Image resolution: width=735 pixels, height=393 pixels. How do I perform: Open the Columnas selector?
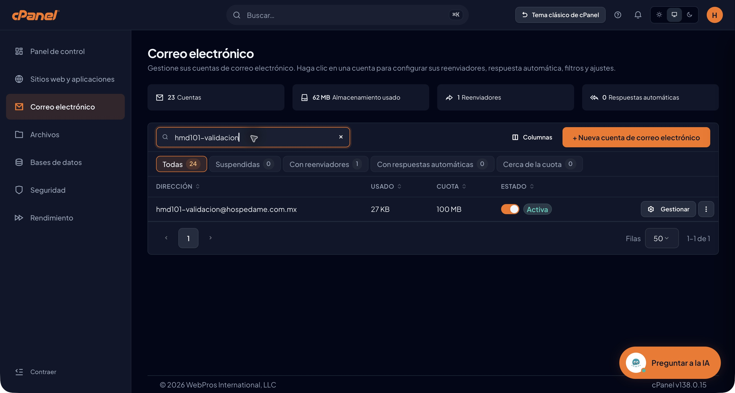point(532,137)
